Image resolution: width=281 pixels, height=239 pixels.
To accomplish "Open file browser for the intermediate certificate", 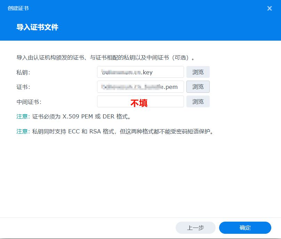I will (x=198, y=101).
